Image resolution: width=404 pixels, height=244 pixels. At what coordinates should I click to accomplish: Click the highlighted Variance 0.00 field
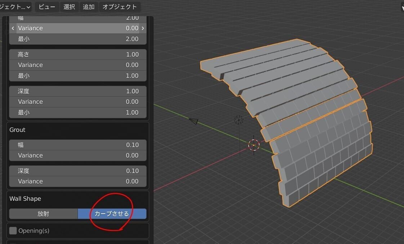pos(78,28)
